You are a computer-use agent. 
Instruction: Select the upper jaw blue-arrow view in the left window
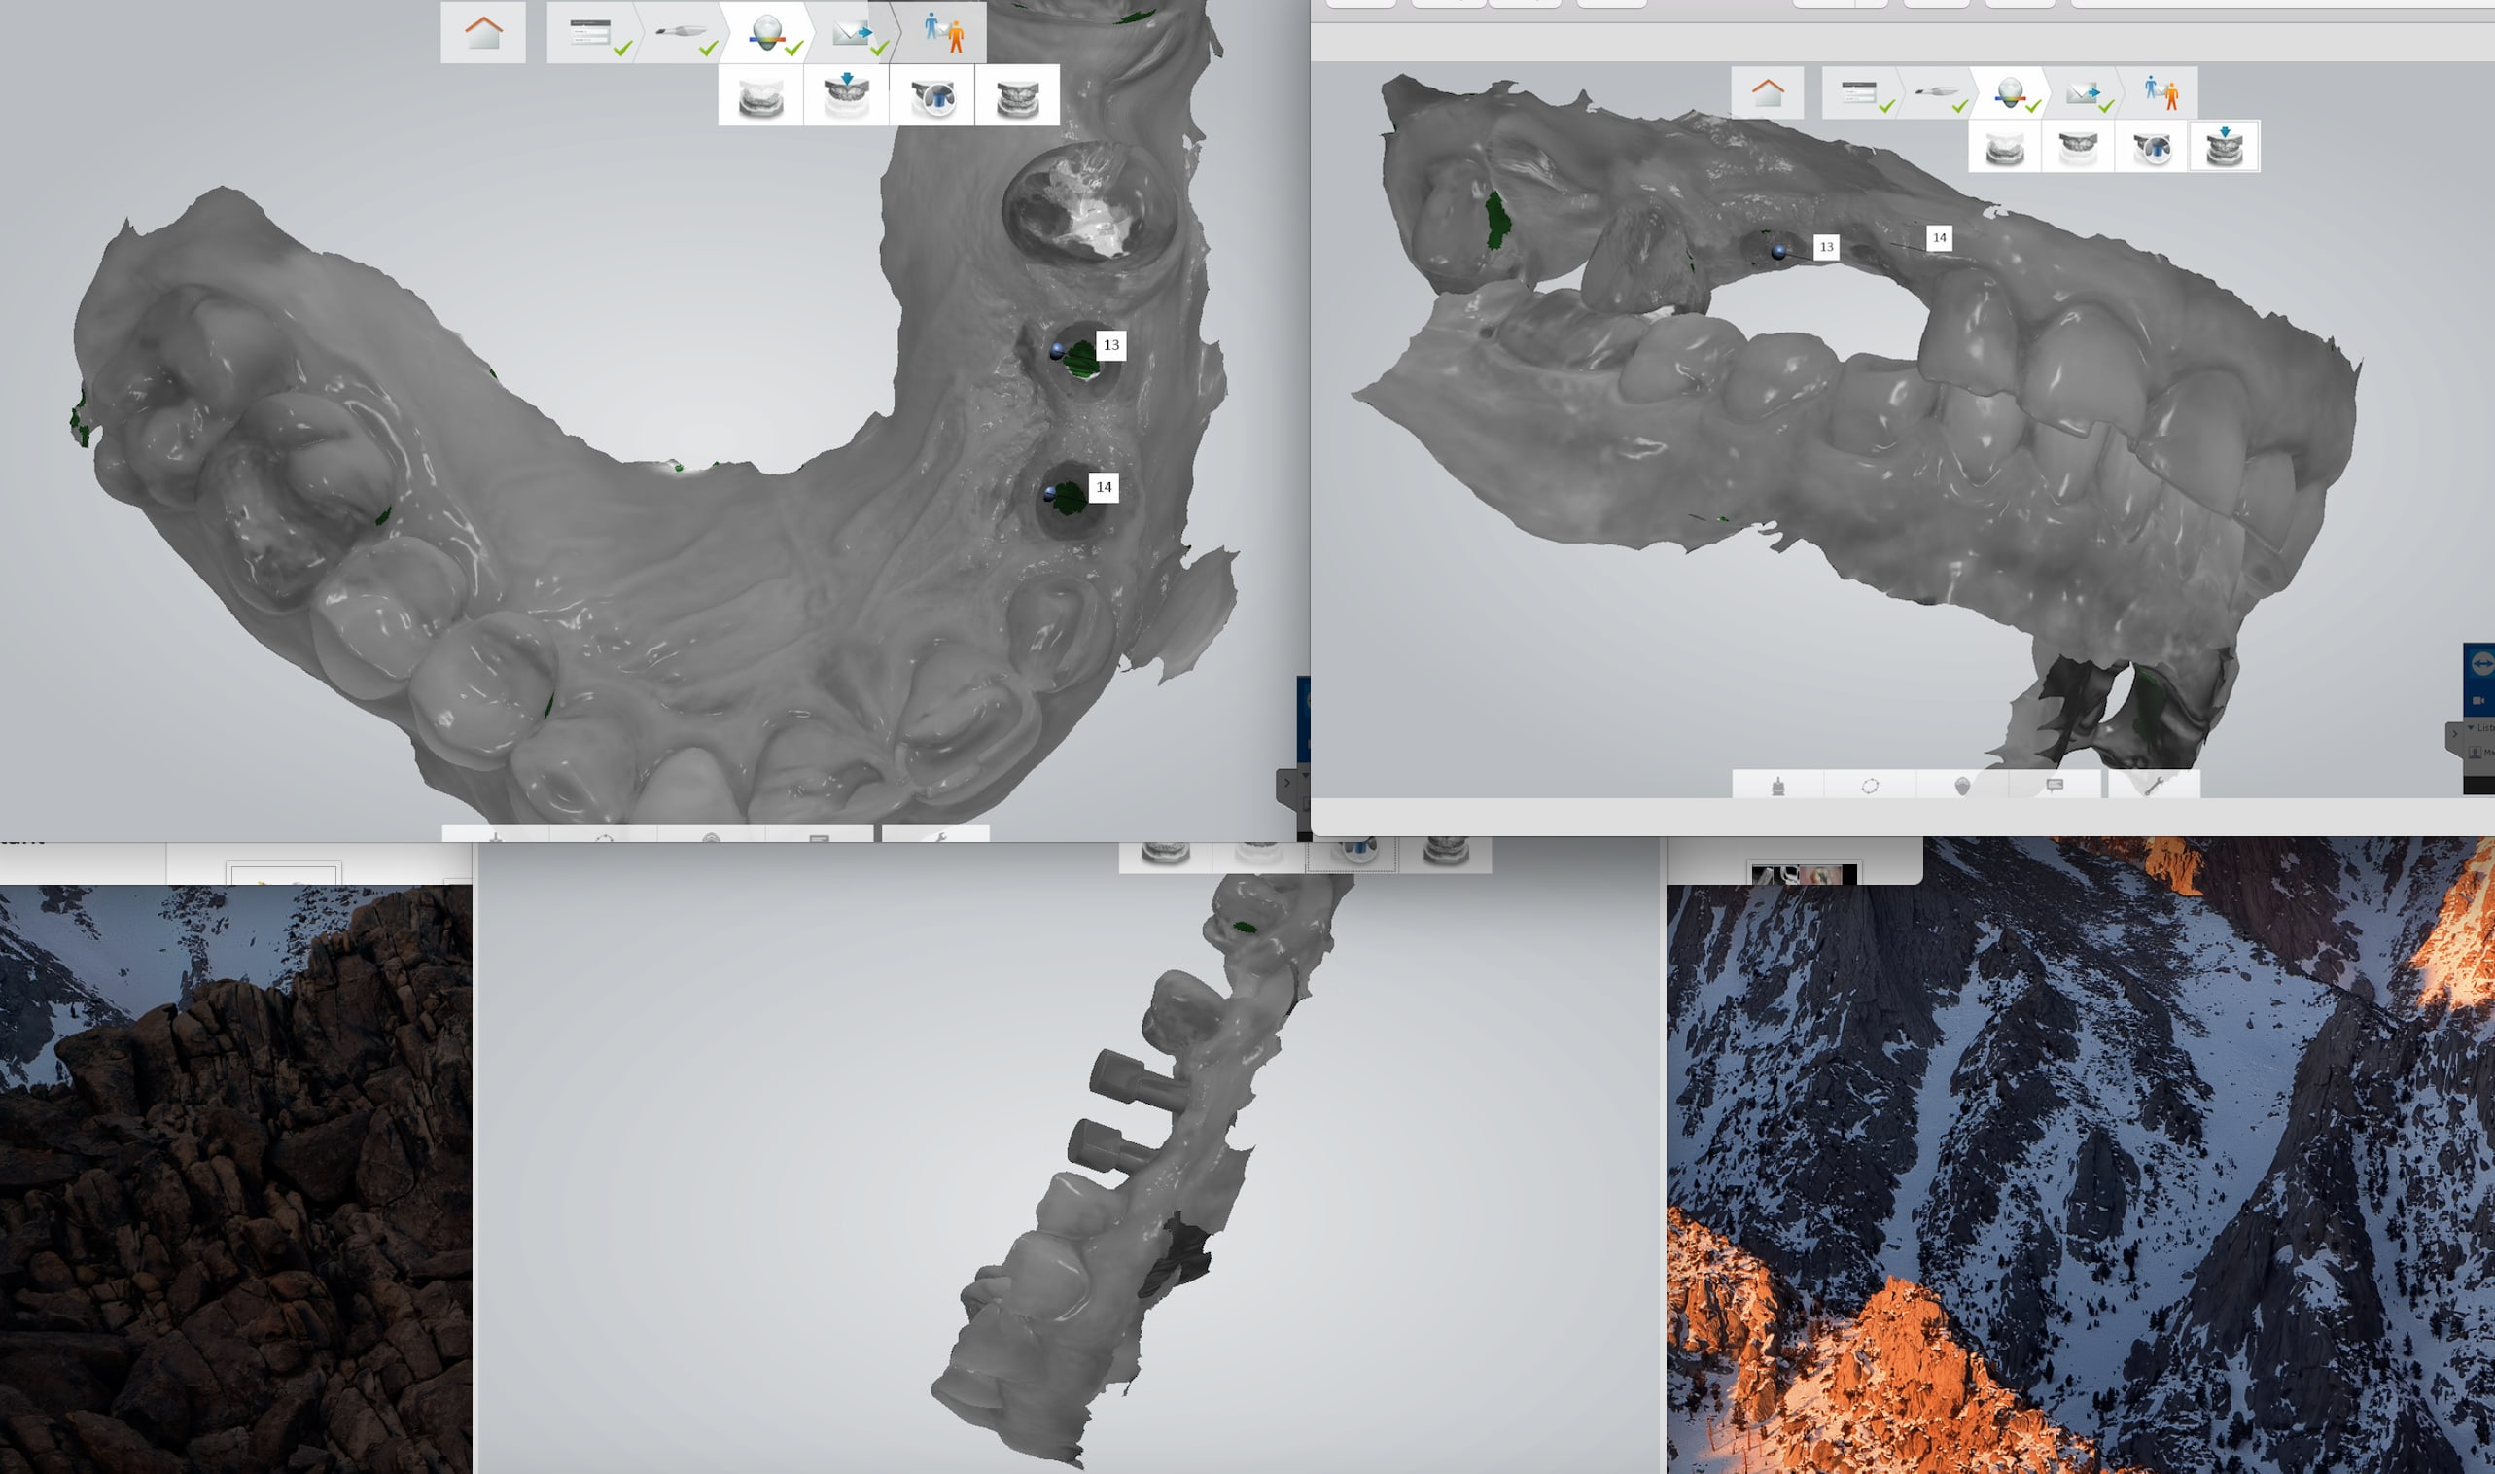click(x=846, y=95)
